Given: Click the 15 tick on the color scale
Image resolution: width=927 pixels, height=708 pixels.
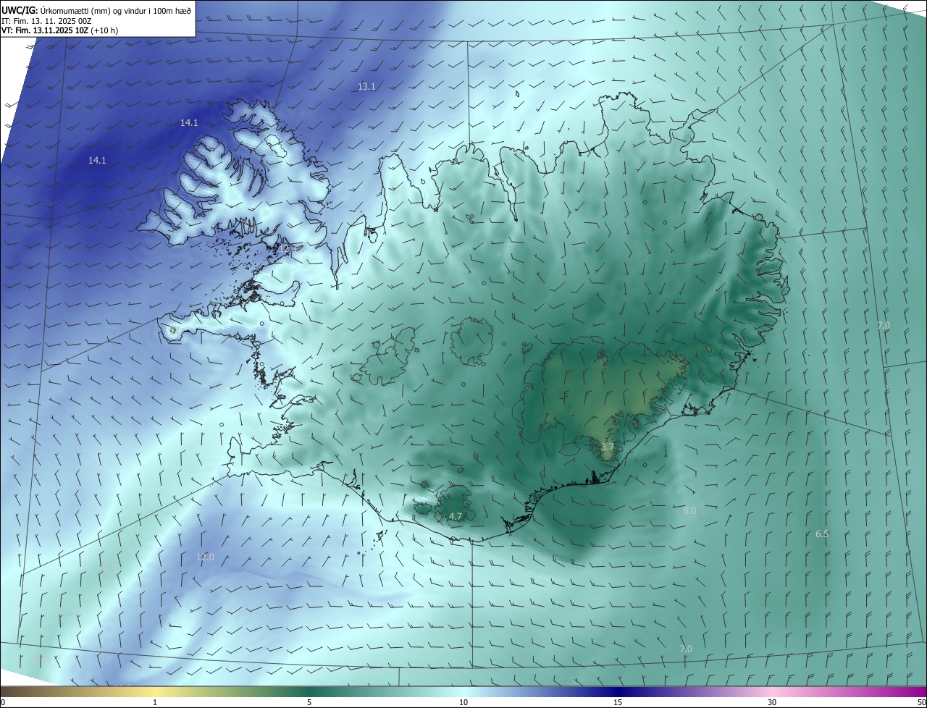Looking at the screenshot, I should click(x=618, y=702).
